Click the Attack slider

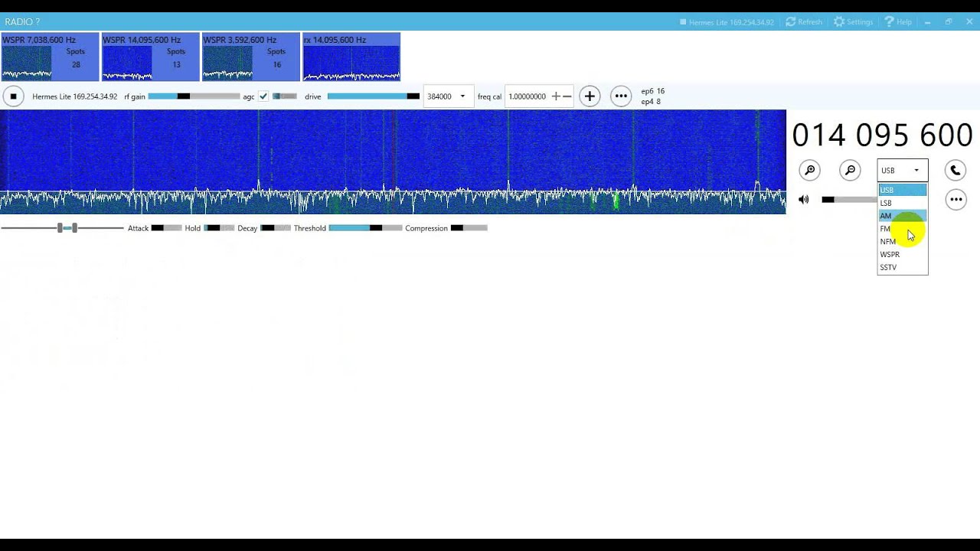coord(166,228)
